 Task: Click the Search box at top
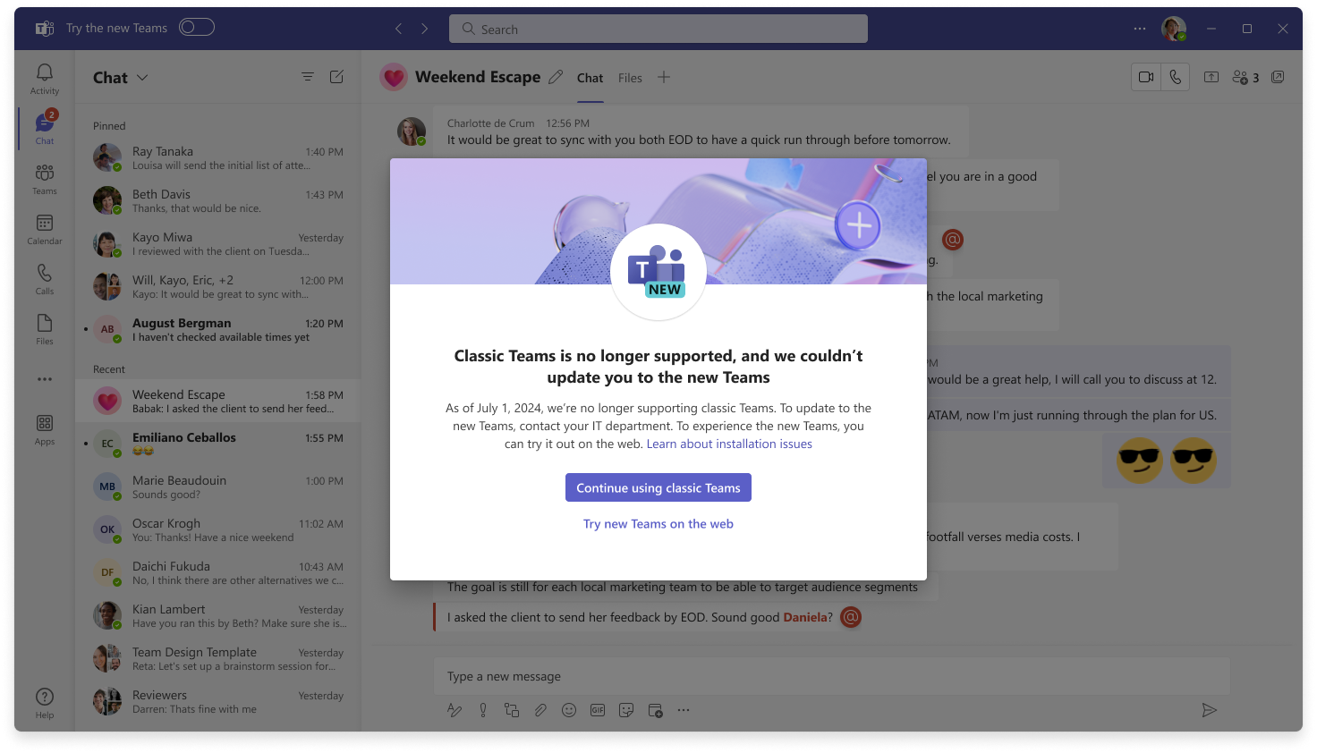(x=658, y=29)
